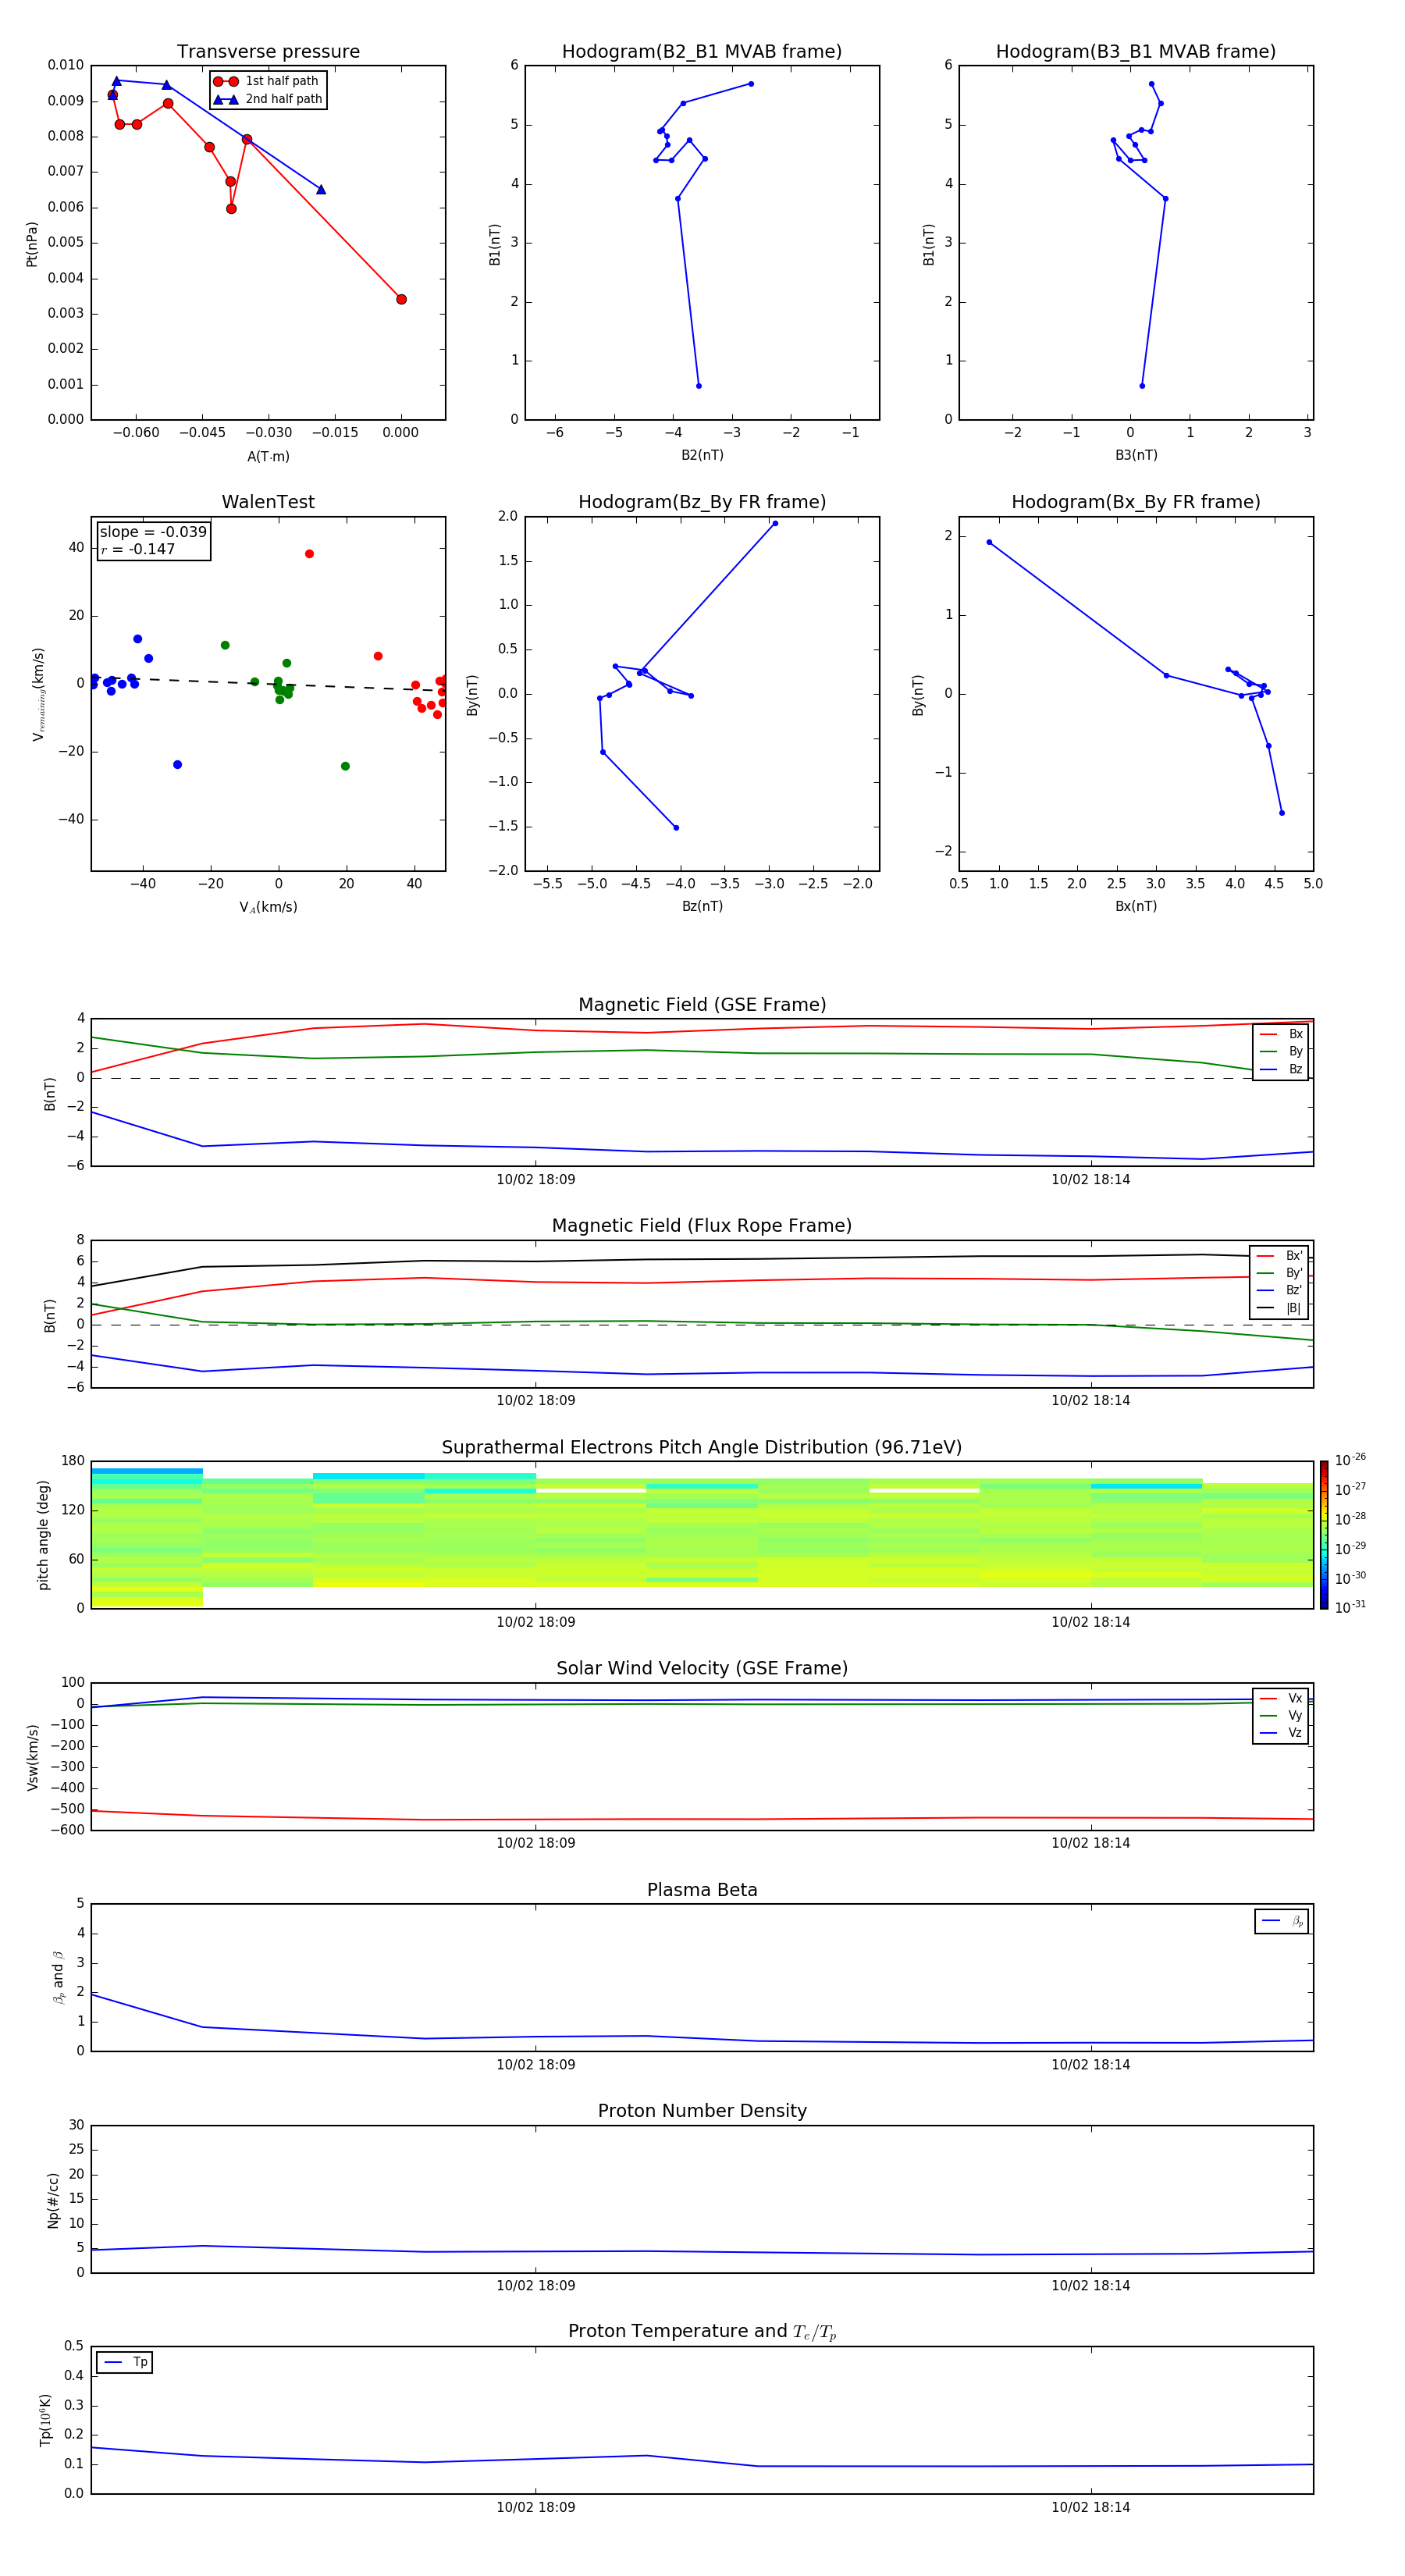Click the 'Proton Temperature and Te/Tp' title
This screenshot has height=2576, width=1405.
coord(702,2332)
